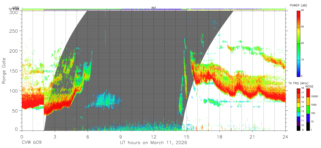Click the 150 tick label on Range Gate axis
Screen dimensions: 321x148
click(x=14, y=71)
